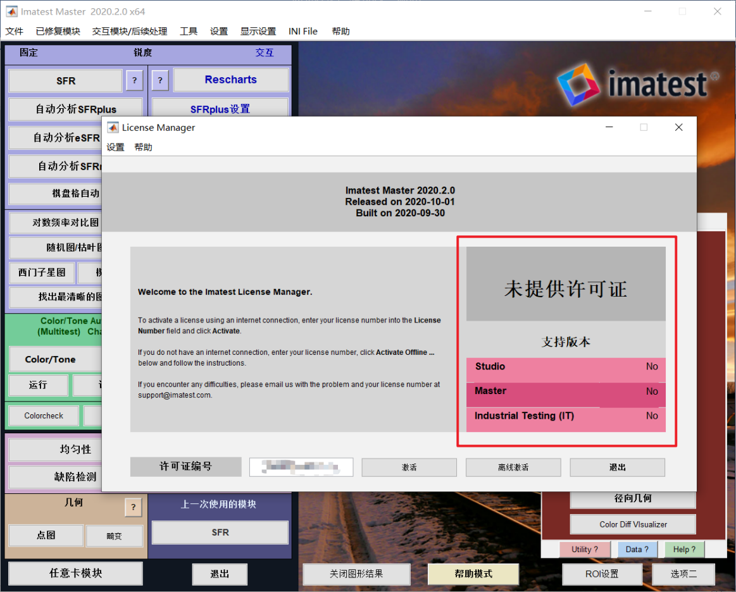Screen dimensions: 736x592
Task: Click the 未提供许可证 status panel
Action: point(566,284)
